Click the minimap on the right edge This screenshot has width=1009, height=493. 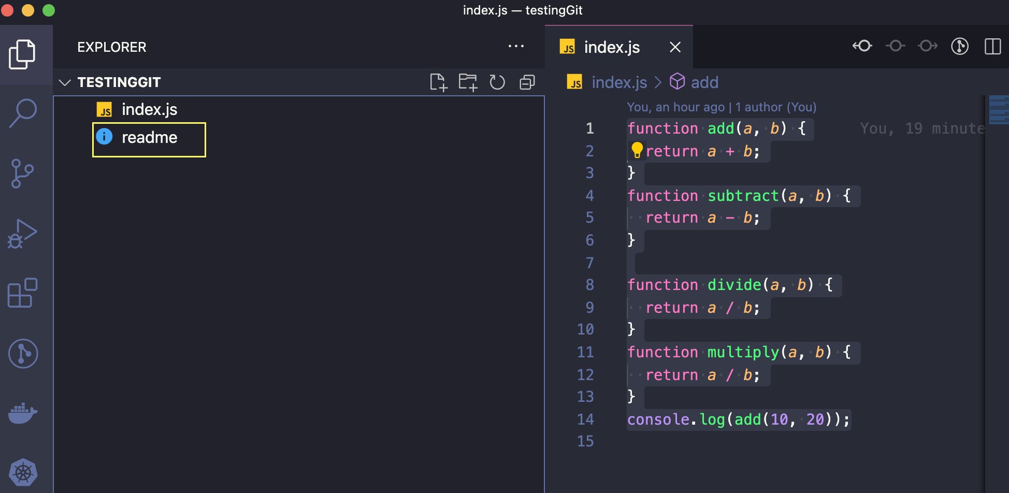click(999, 110)
